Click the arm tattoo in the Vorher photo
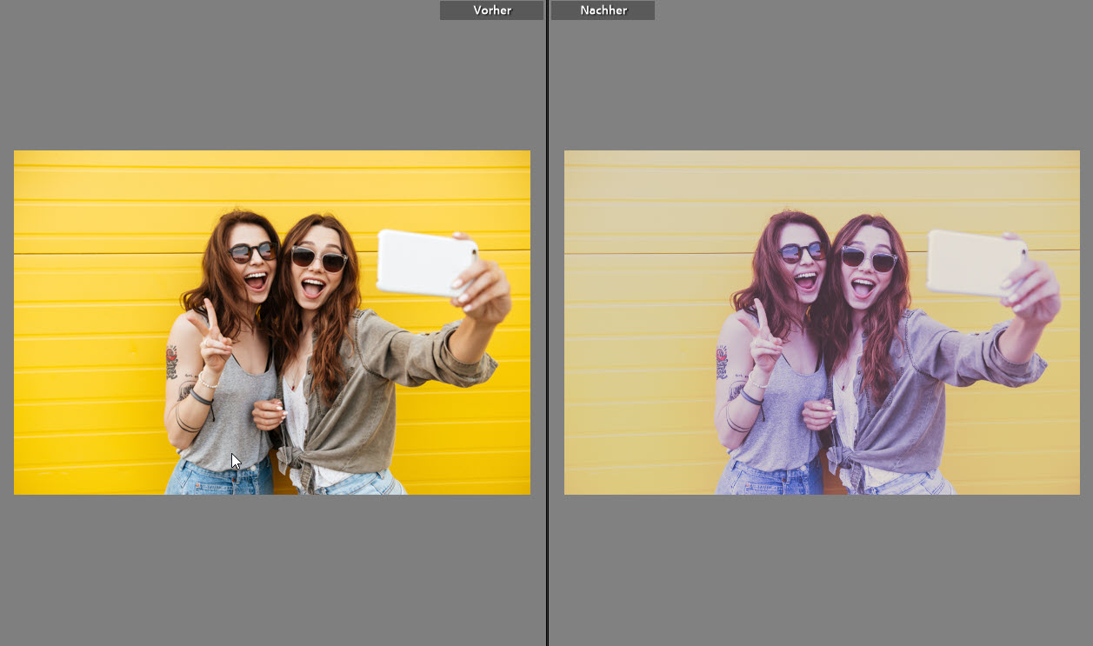The image size is (1093, 646). pyautogui.click(x=172, y=361)
